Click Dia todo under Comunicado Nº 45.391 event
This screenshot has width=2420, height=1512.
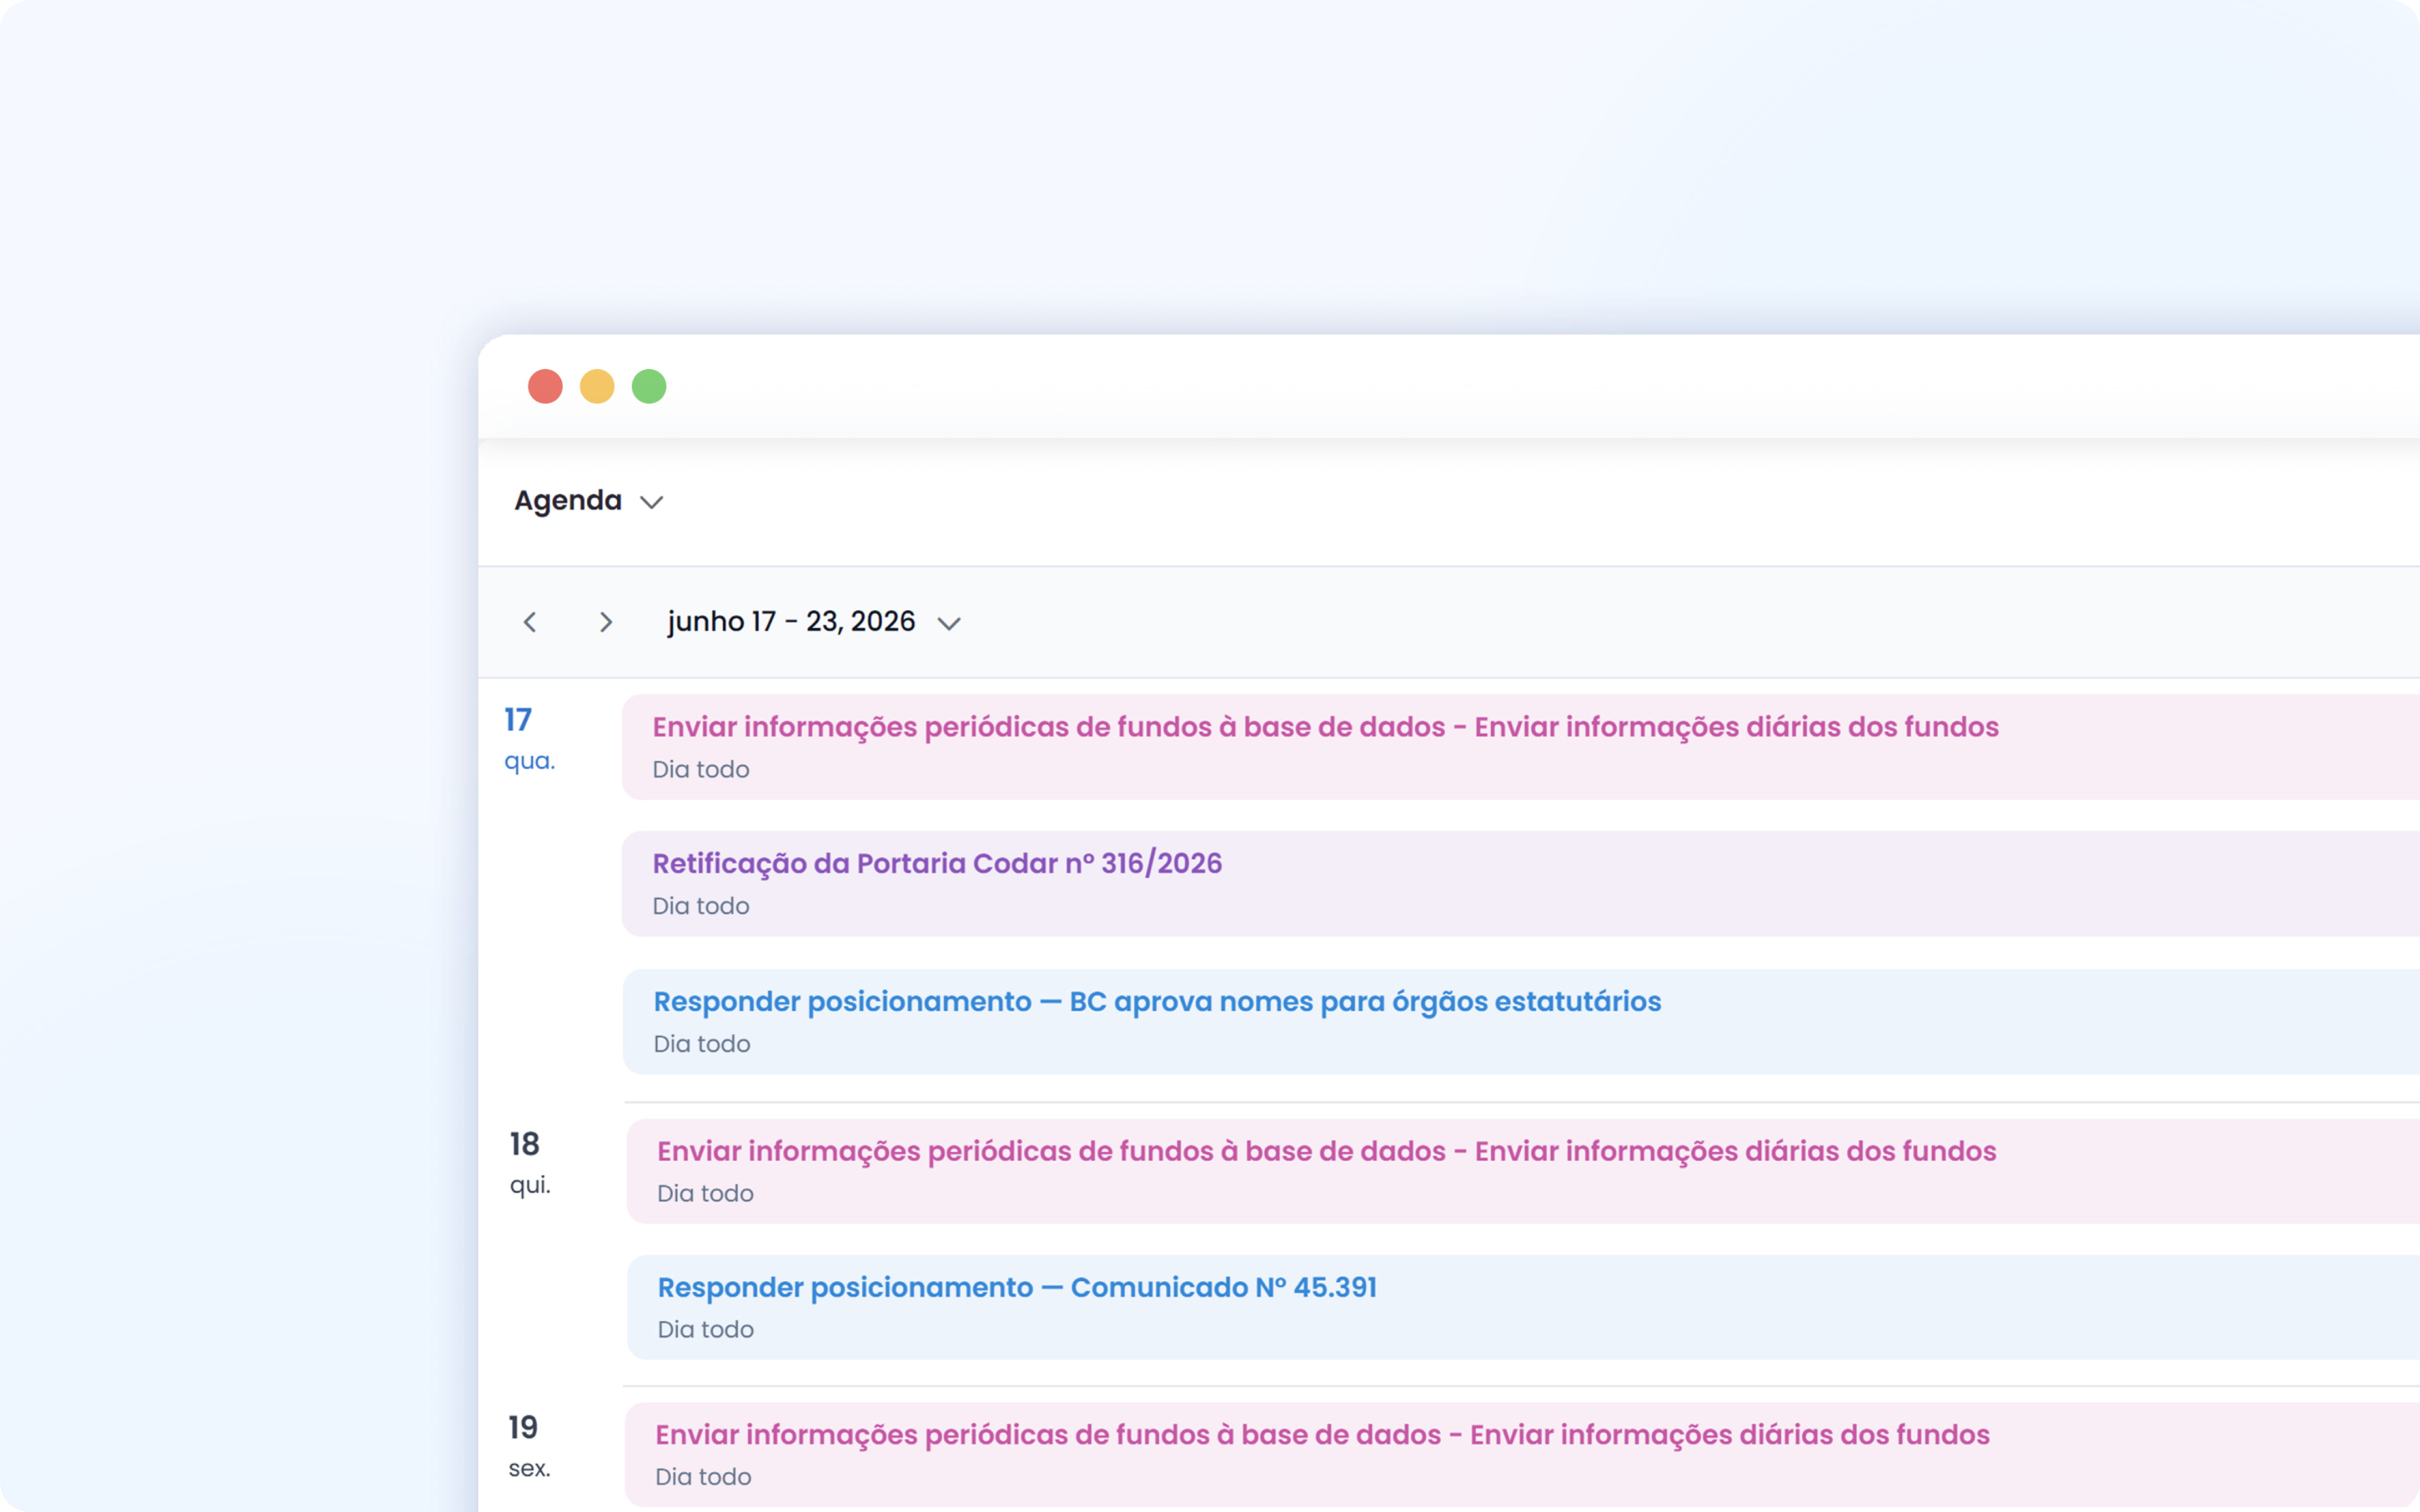click(x=706, y=1330)
